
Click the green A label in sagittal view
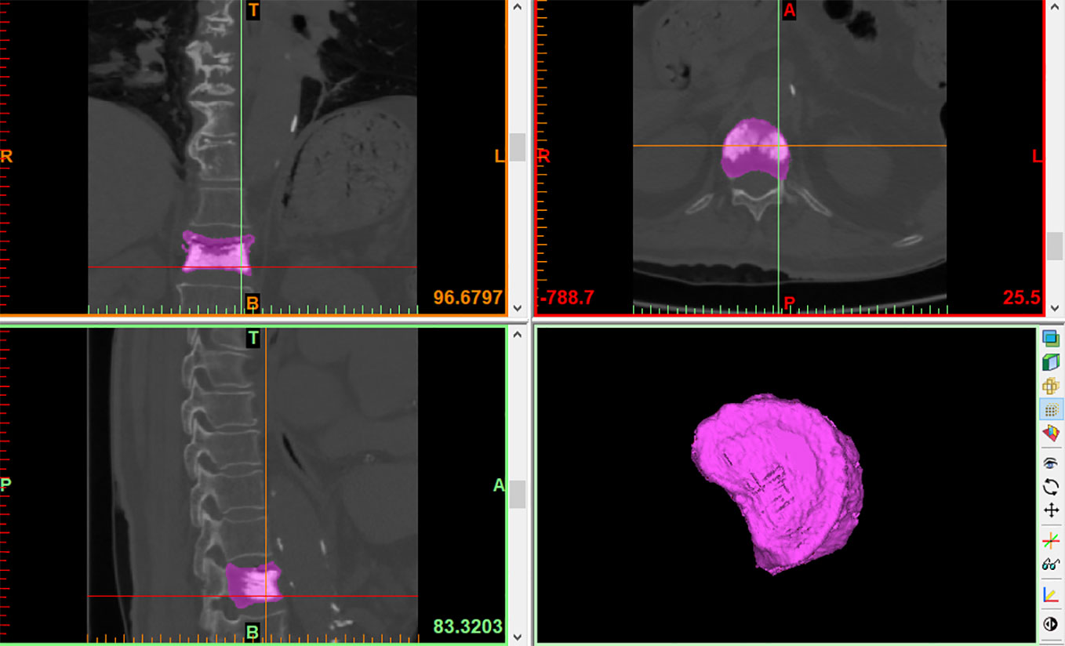coord(499,485)
